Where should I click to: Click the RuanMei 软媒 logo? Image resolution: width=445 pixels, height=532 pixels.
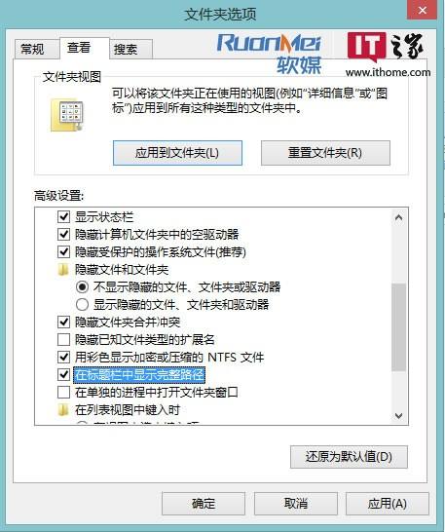269,54
